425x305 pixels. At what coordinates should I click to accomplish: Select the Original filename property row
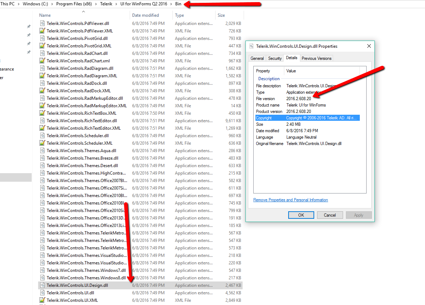pos(308,144)
